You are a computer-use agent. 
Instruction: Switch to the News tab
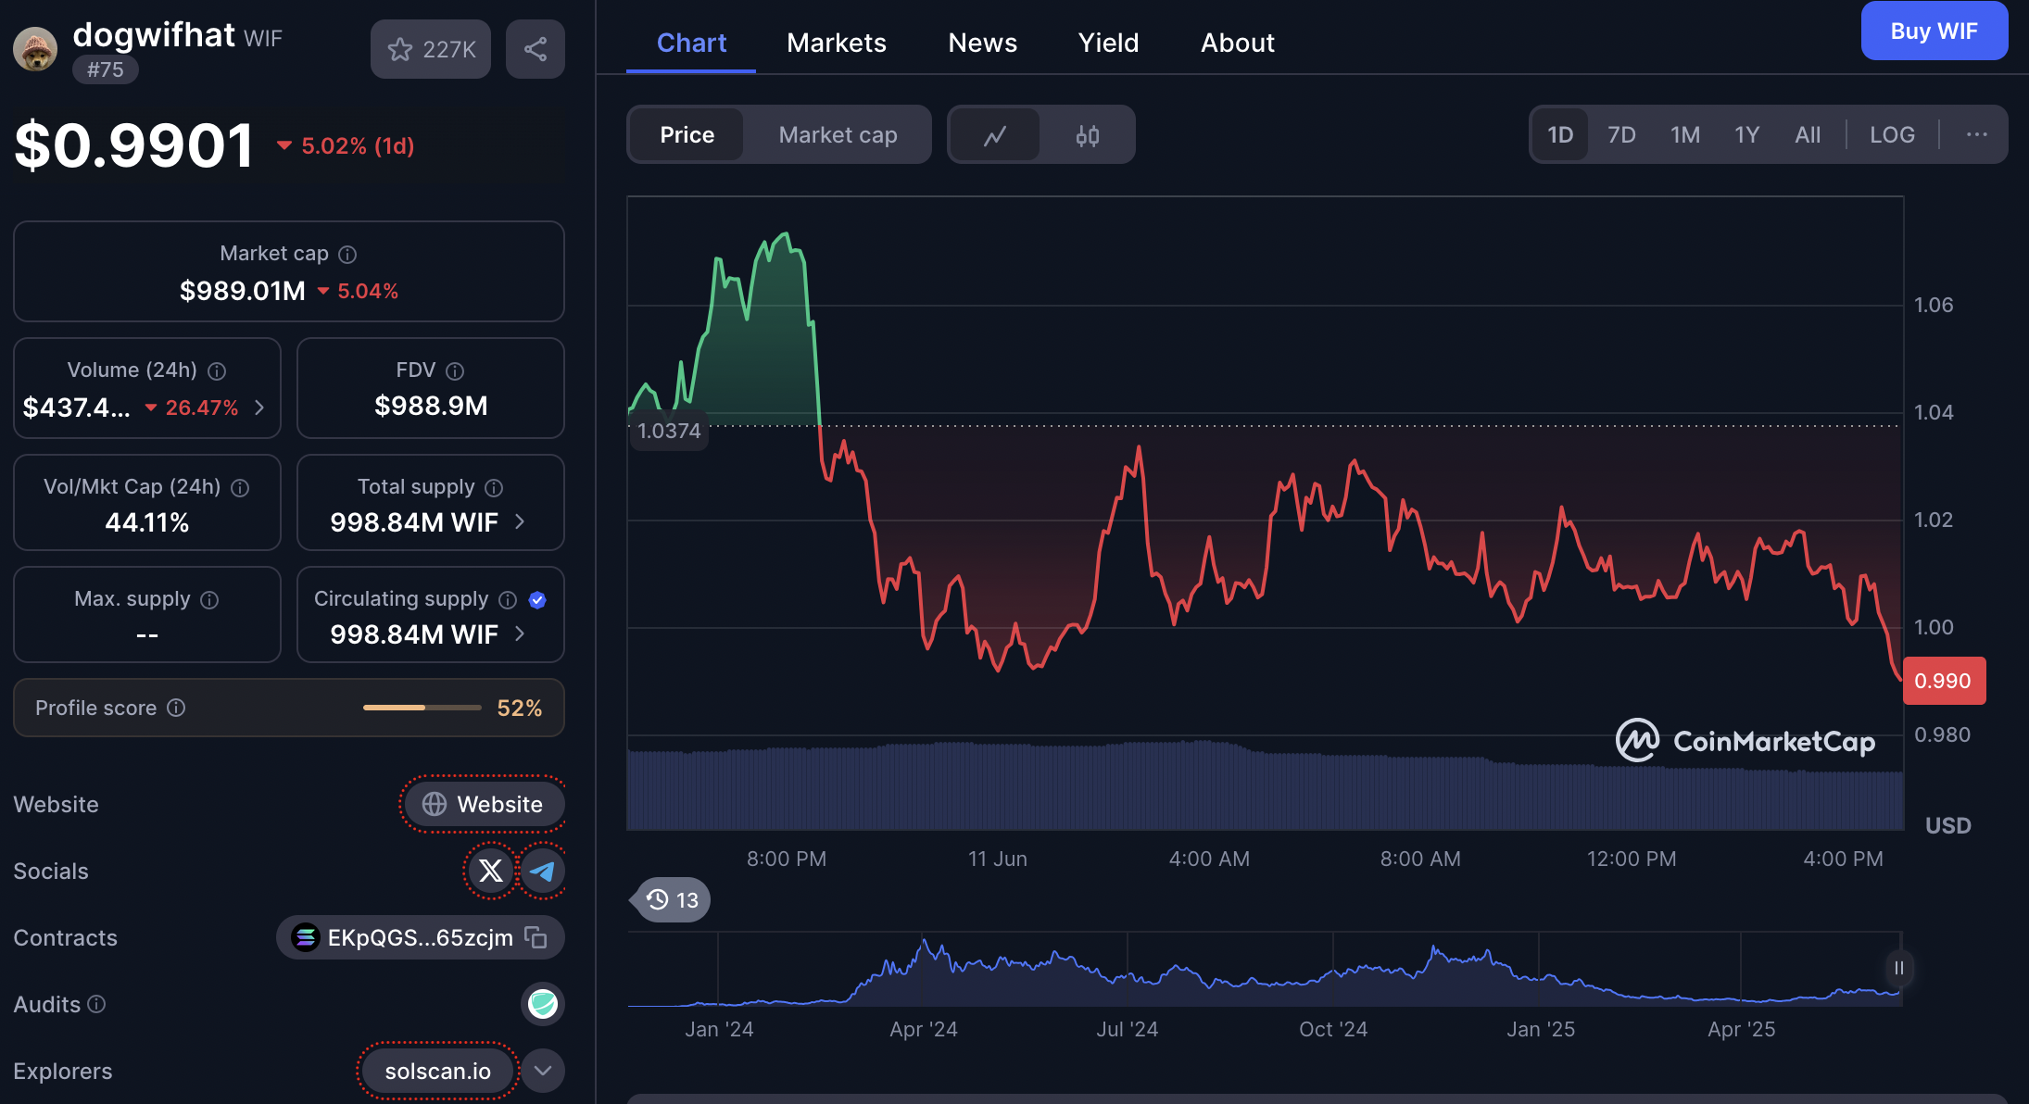[982, 43]
